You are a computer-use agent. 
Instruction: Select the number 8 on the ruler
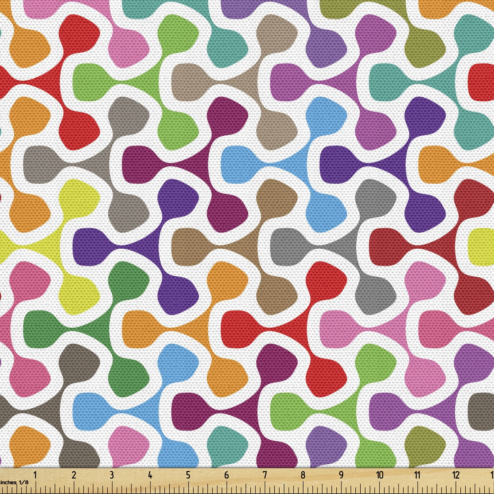[303, 475]
